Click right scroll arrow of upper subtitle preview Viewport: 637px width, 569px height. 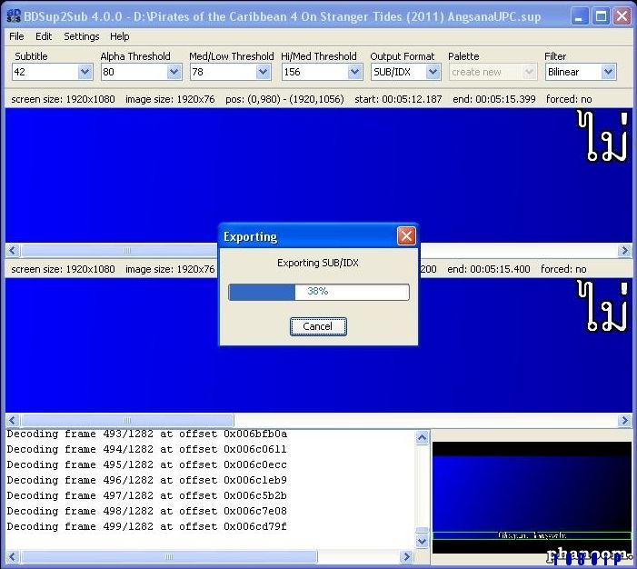(624, 250)
